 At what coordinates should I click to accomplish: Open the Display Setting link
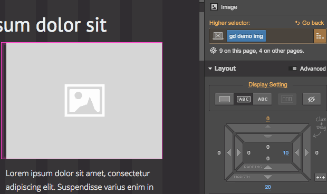(268, 84)
